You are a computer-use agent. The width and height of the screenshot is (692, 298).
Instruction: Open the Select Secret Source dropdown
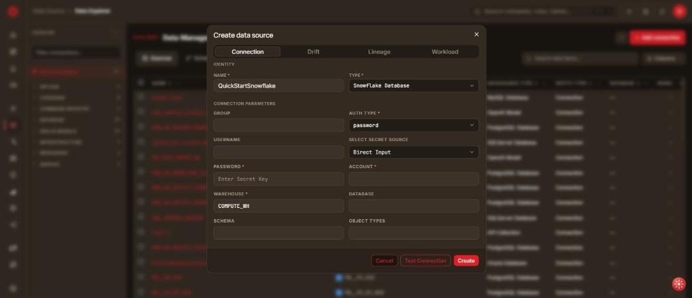414,152
